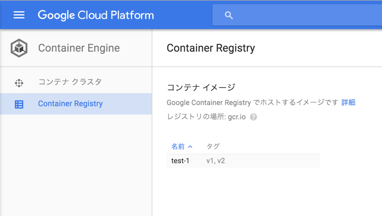Click the help question mark beside gcr.io
382x216 pixels.
point(253,117)
